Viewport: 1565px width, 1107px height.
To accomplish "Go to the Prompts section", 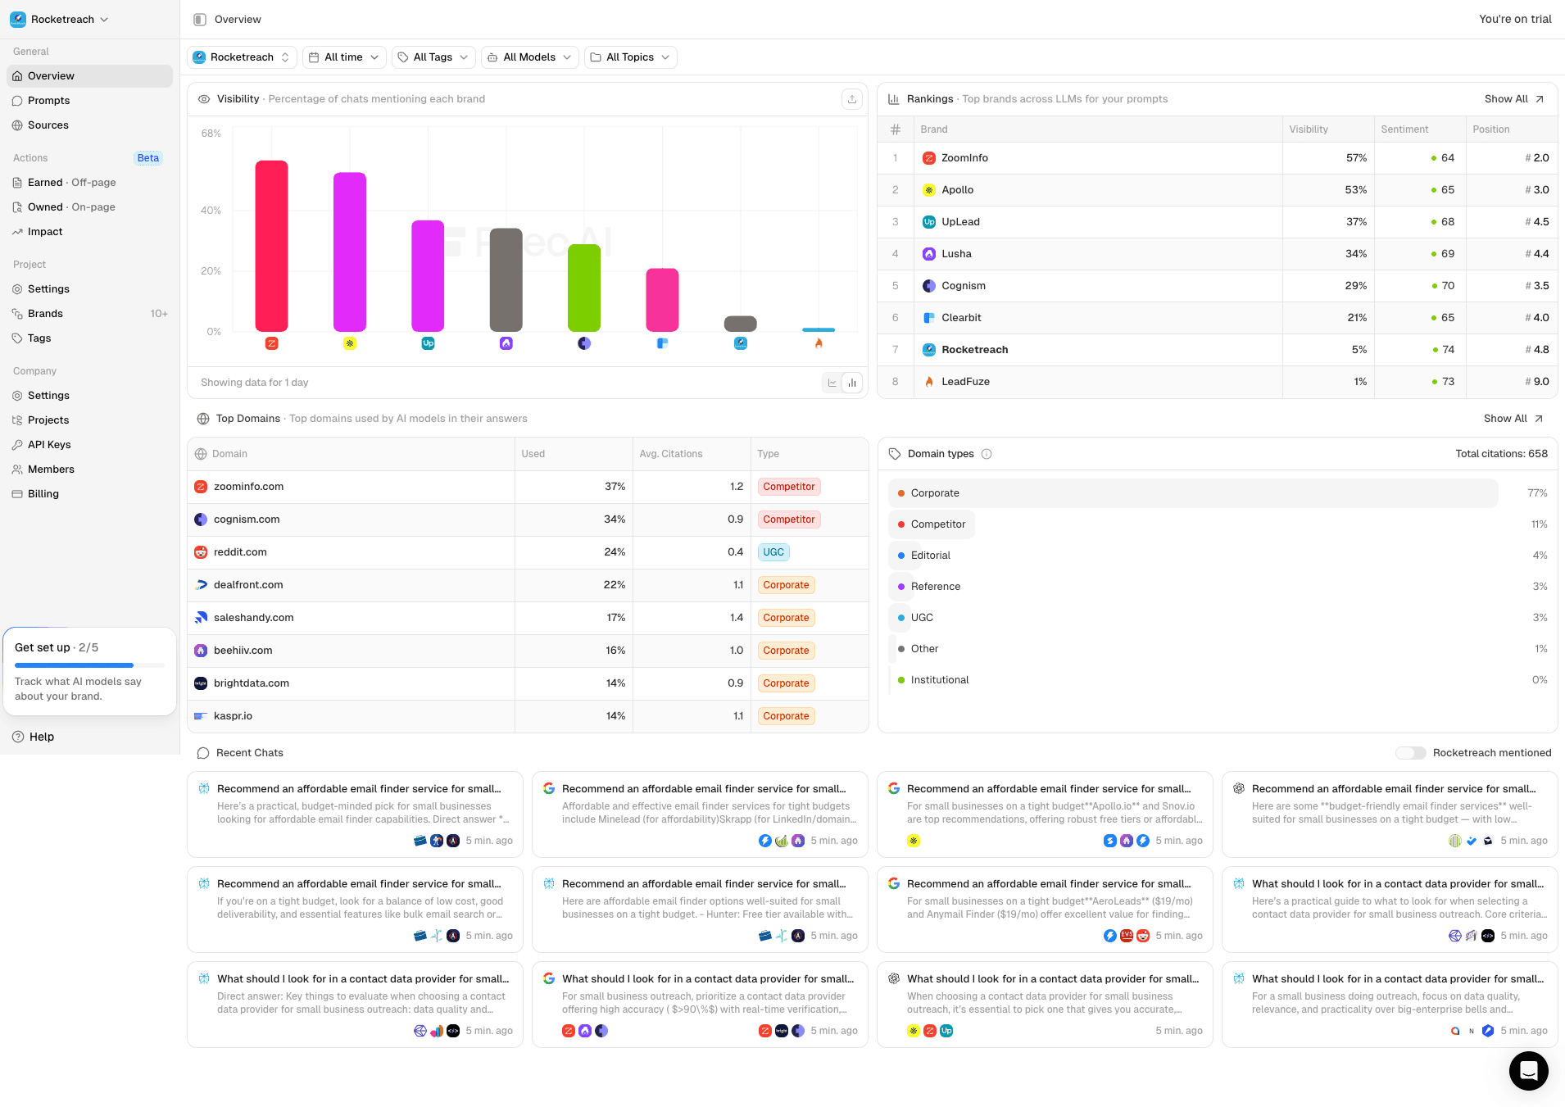I will point(48,100).
